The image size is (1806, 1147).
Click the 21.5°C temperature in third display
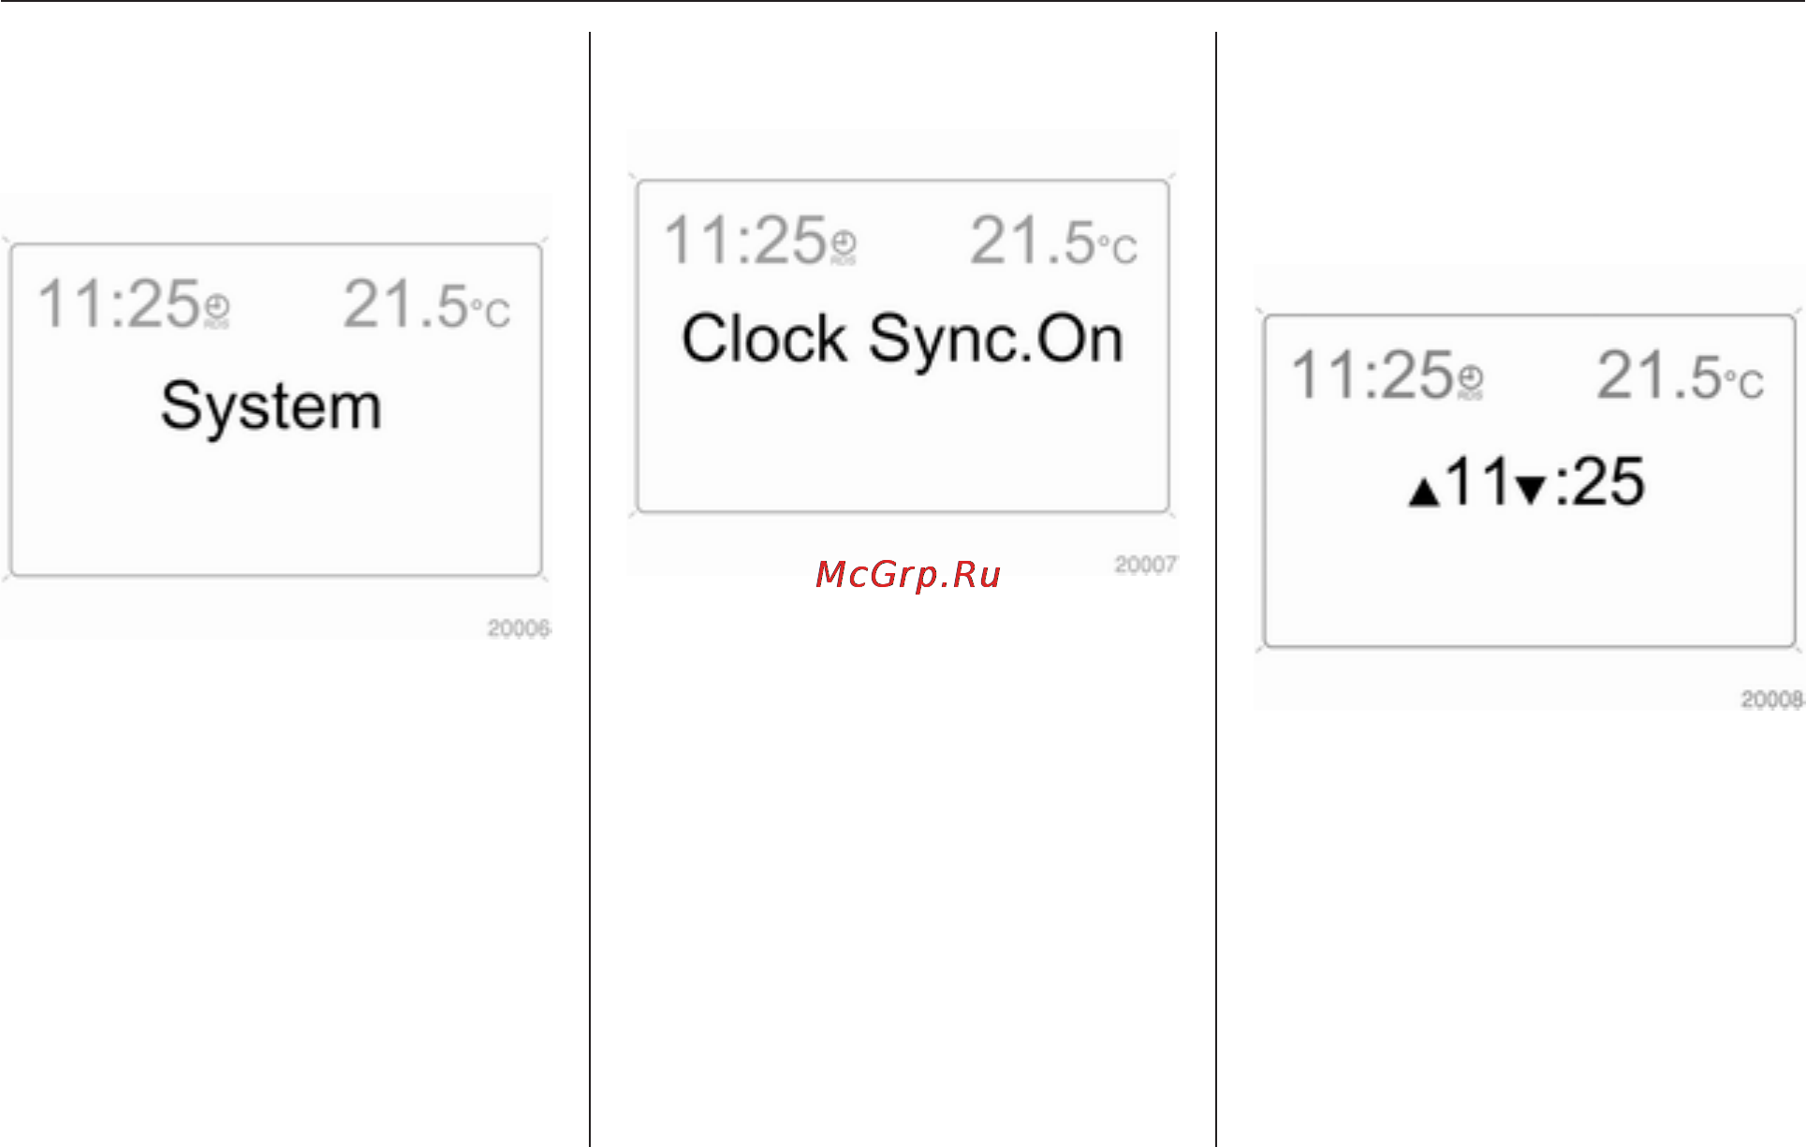point(1681,376)
